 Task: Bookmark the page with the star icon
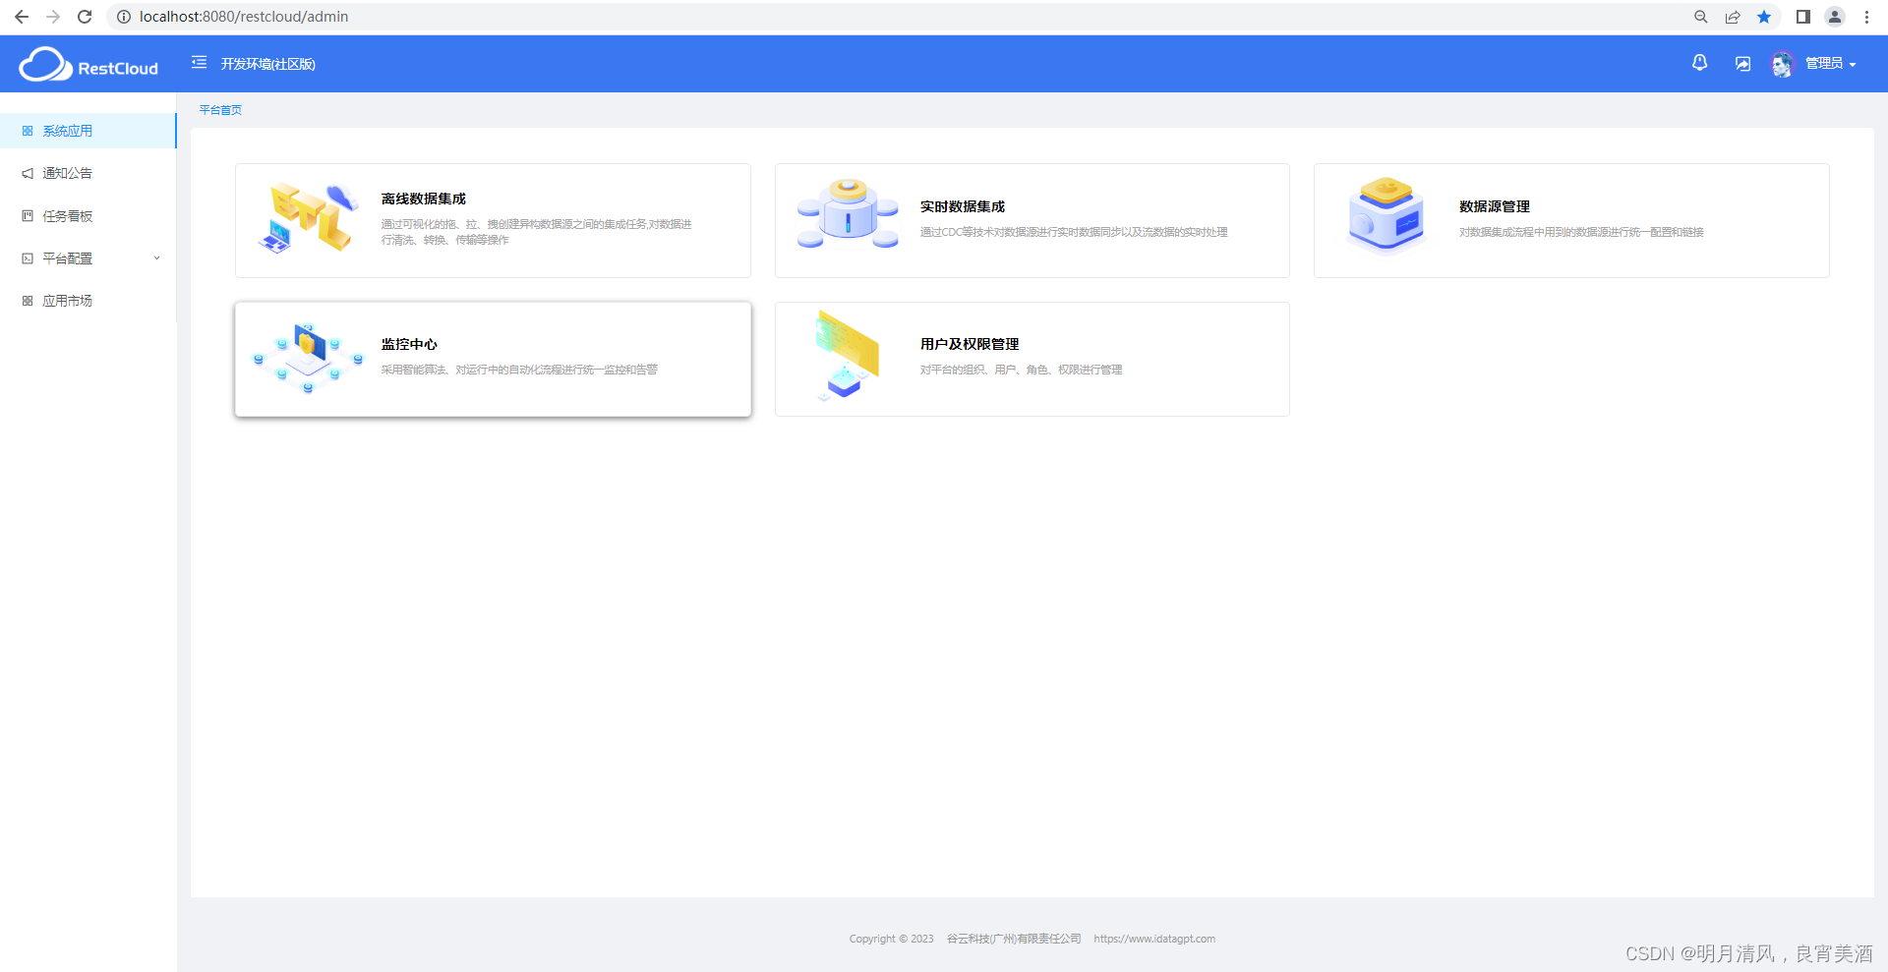(1763, 17)
